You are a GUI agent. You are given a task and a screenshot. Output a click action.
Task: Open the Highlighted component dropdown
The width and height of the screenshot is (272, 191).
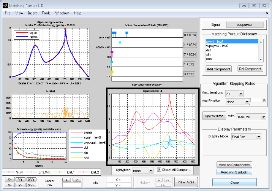151,170
